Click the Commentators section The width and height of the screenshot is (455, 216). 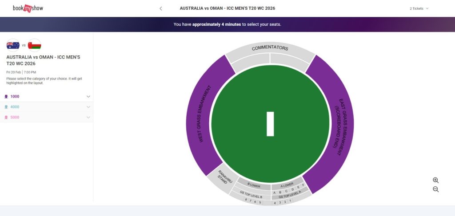point(270,48)
